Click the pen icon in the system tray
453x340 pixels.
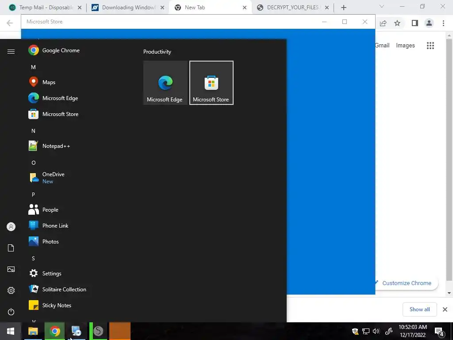tap(389, 331)
